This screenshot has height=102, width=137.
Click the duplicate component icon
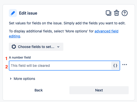point(108,13)
